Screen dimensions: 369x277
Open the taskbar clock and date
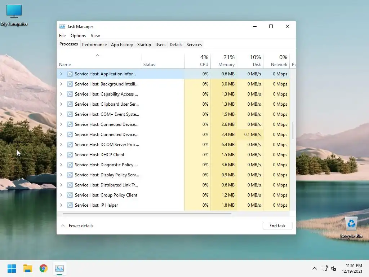352,268
